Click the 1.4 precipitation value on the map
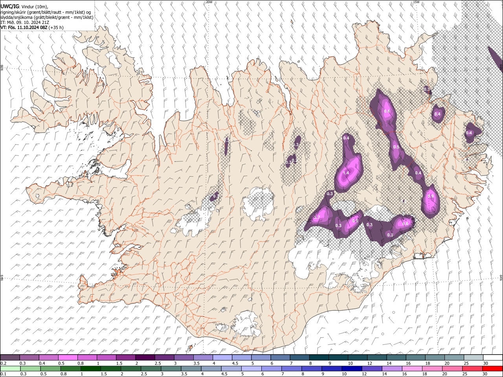Viewport: 503px width, 377px height. coord(346,173)
